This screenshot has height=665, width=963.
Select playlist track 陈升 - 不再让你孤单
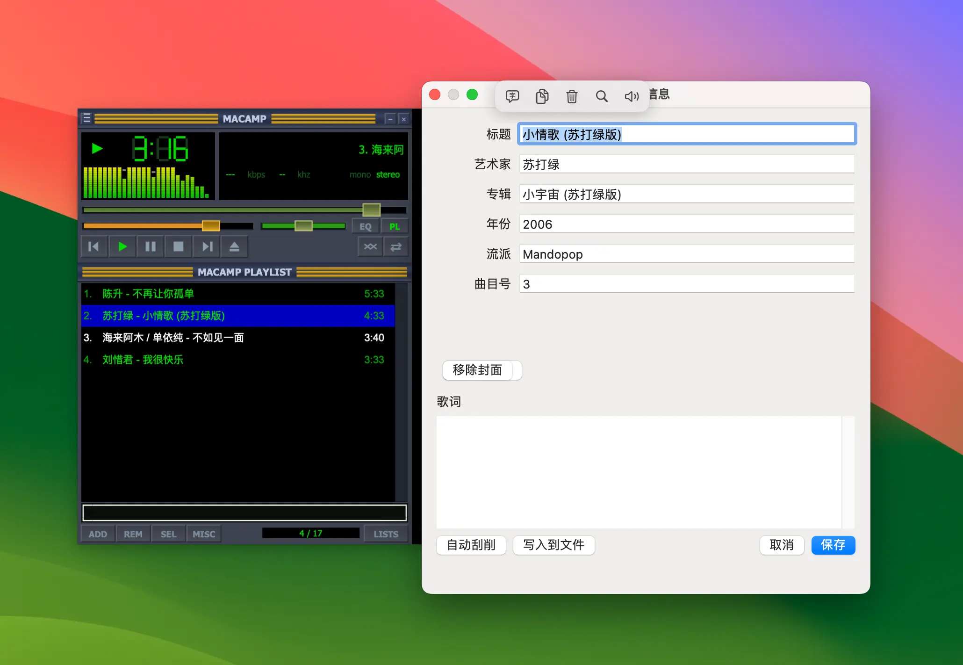[x=238, y=294]
